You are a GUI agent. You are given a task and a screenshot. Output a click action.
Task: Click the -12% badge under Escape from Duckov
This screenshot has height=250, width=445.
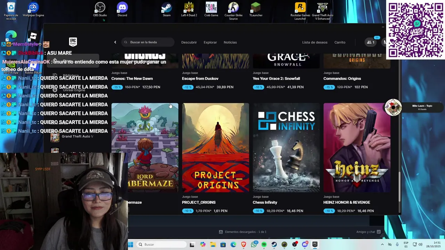coord(188,87)
